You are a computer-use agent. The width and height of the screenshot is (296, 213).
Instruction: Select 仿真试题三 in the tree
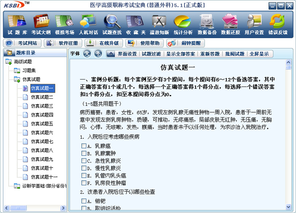point(42,106)
